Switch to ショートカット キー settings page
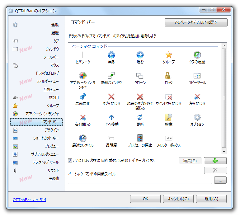Image resolution: width=240 pixels, height=216 pixels. pyautogui.click(x=46, y=138)
